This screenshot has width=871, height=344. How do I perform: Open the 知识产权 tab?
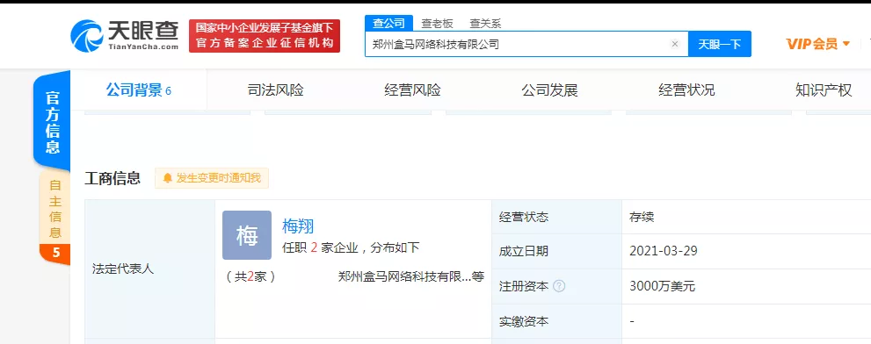(824, 90)
